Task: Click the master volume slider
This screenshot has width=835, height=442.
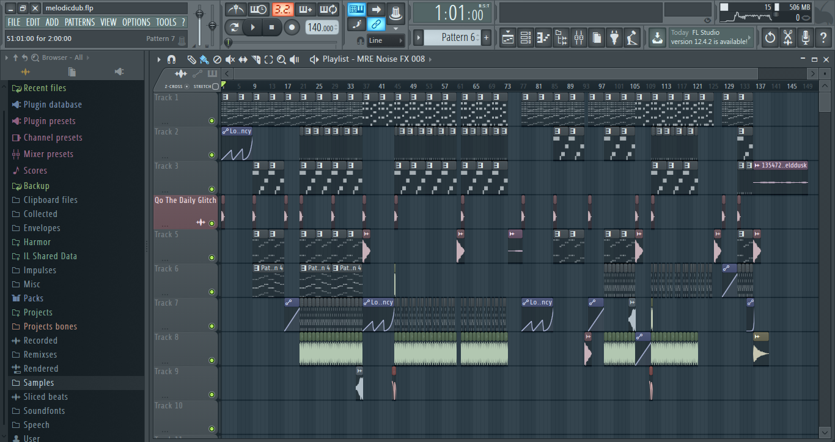Action: pos(199,24)
